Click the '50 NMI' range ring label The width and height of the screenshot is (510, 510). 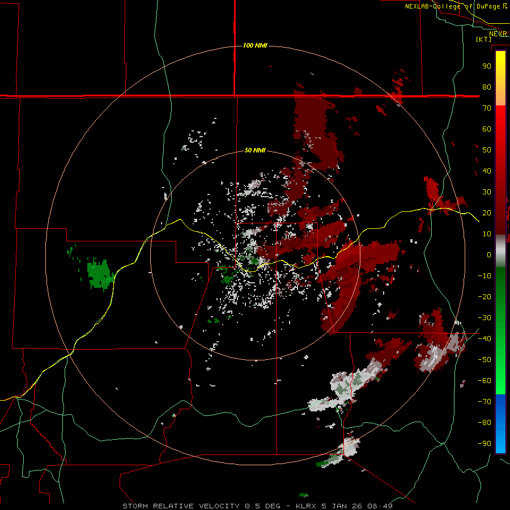255,150
